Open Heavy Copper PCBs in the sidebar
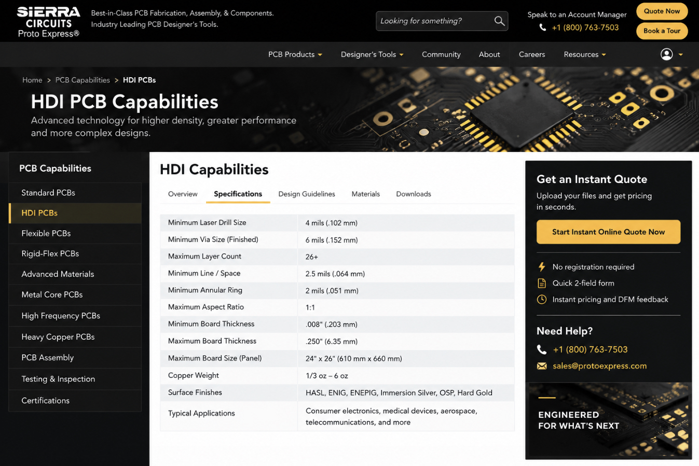The width and height of the screenshot is (699, 466). (x=75, y=337)
